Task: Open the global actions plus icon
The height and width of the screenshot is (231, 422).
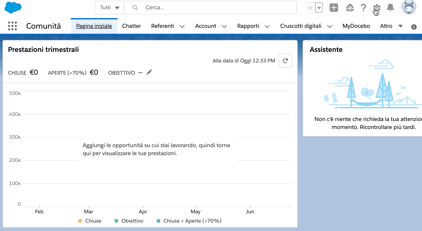Action: (x=334, y=7)
